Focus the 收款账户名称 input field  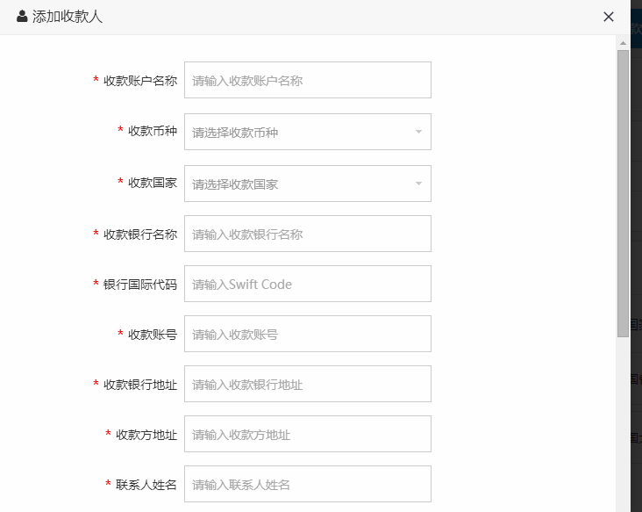tap(307, 80)
